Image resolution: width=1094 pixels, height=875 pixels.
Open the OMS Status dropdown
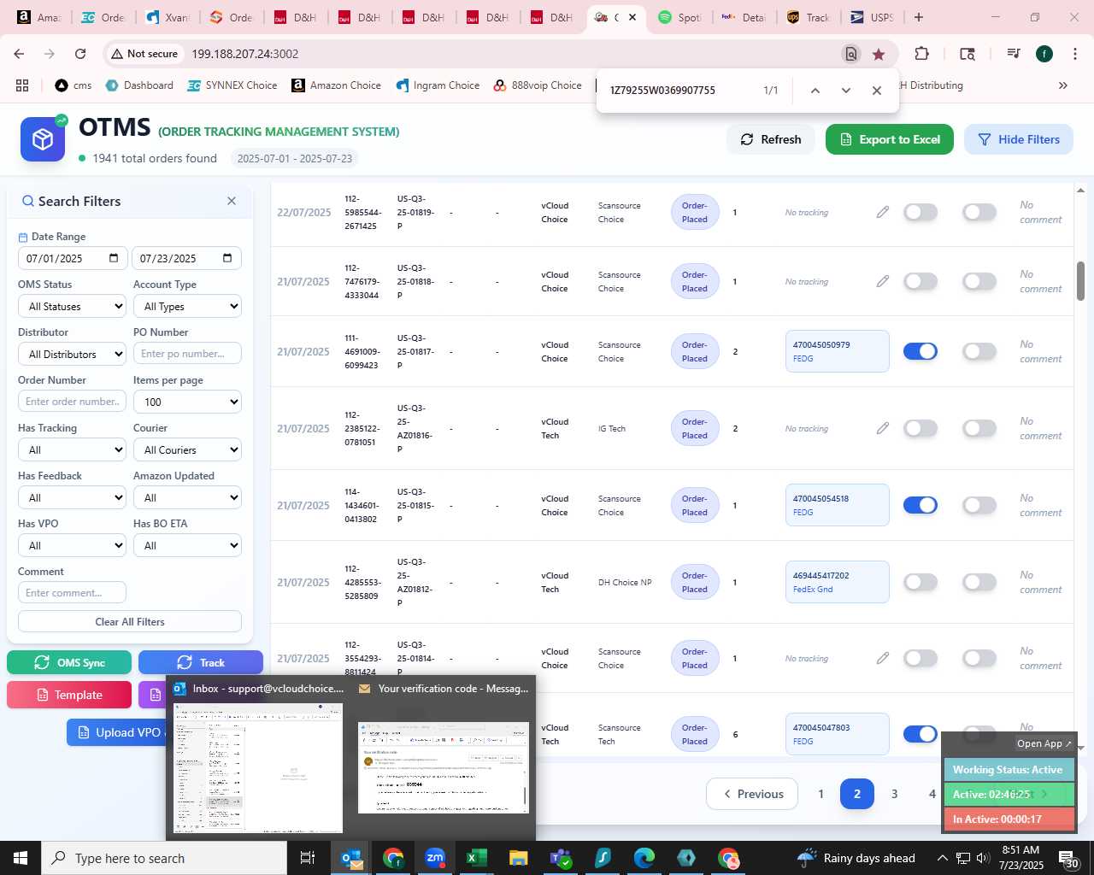[72, 306]
